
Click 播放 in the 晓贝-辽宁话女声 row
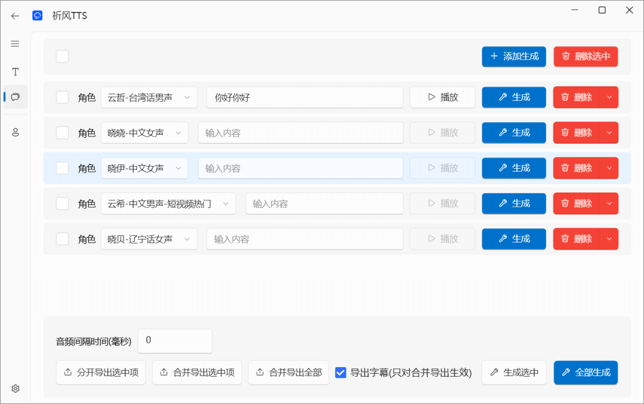pos(442,238)
